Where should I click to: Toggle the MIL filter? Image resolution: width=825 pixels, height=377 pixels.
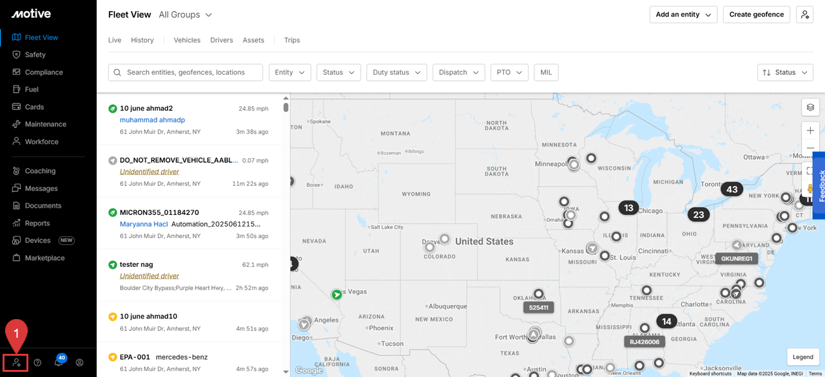click(x=546, y=73)
